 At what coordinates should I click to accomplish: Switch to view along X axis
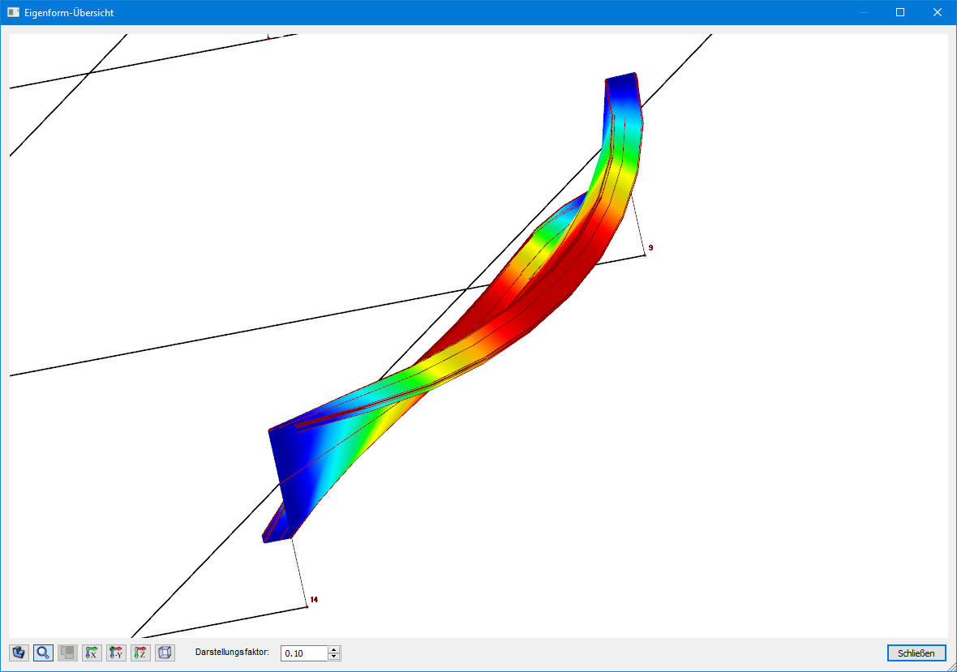pos(92,653)
